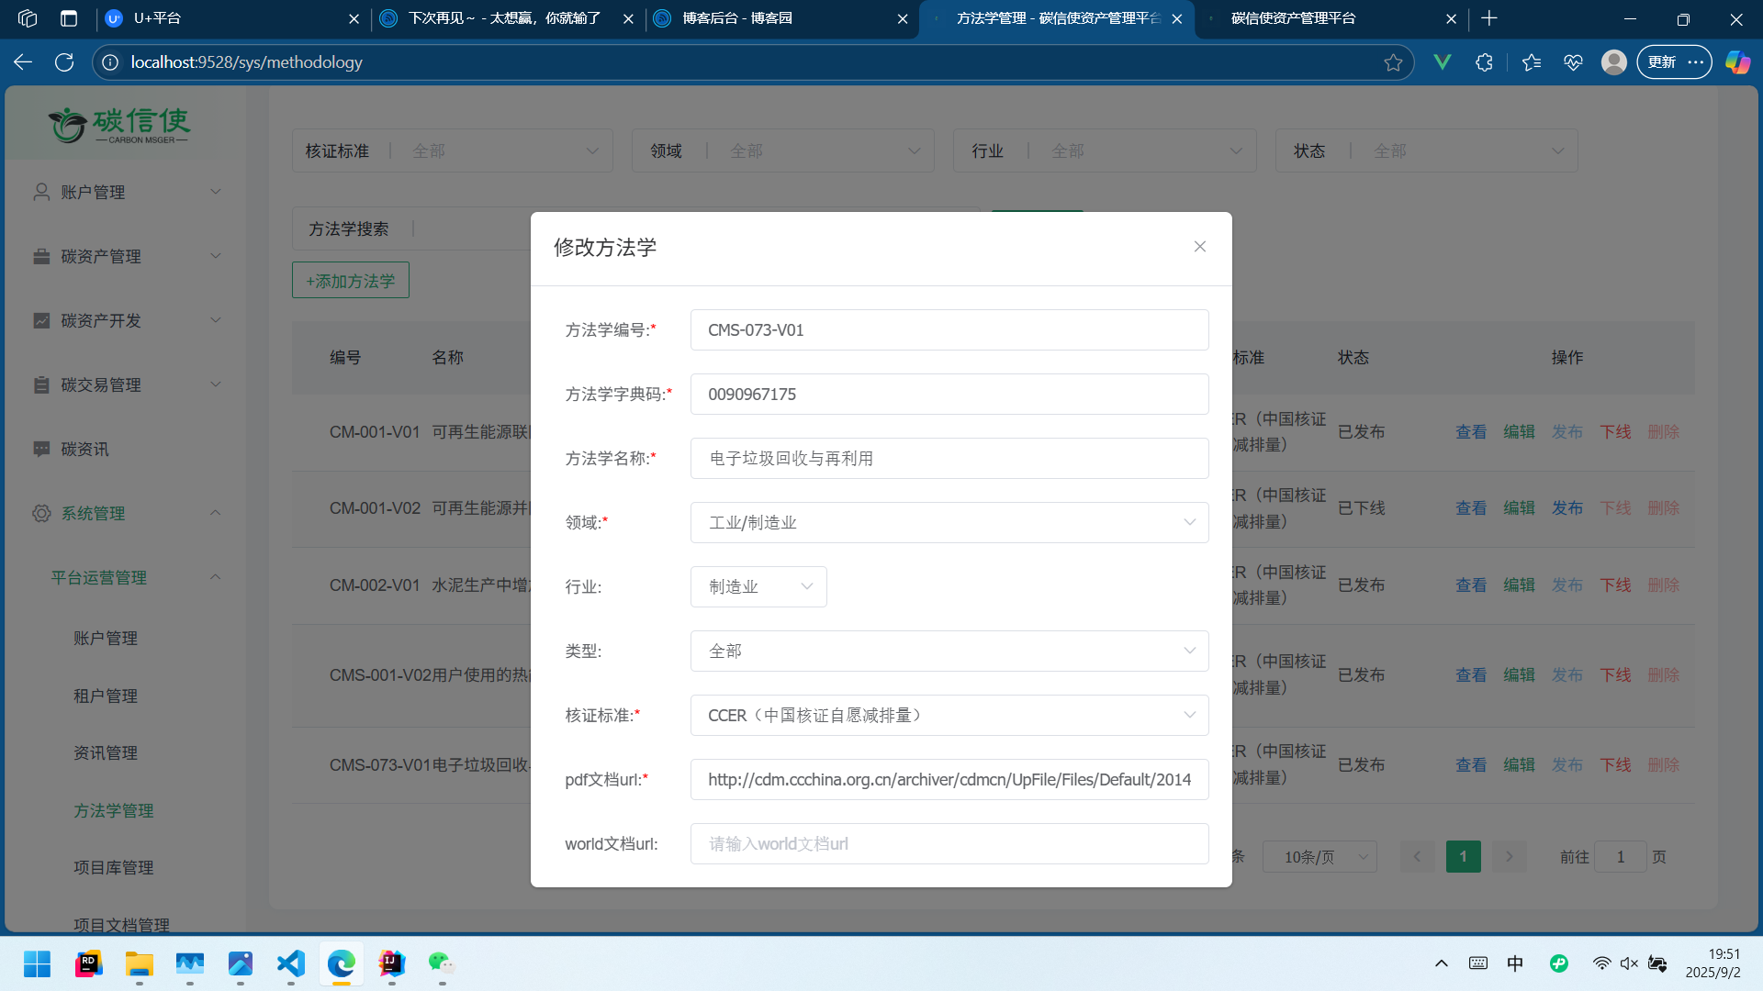Click the 方法学名称 input field

[949, 458]
